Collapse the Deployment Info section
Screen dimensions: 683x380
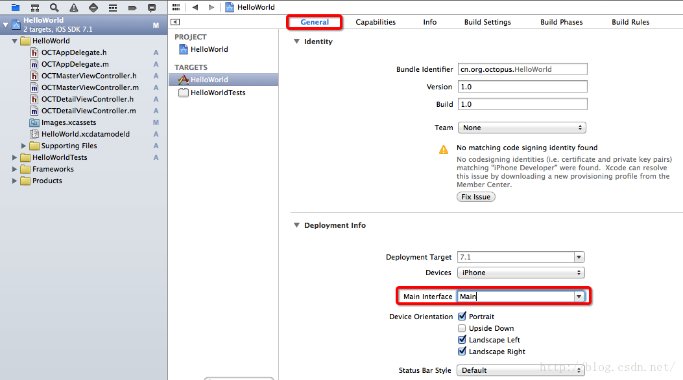[296, 225]
